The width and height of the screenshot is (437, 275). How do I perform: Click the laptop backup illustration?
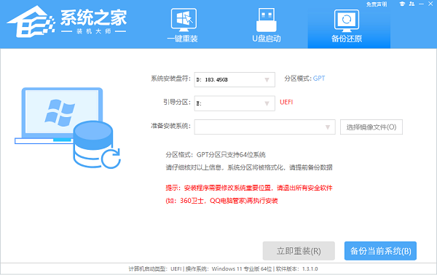(68, 128)
